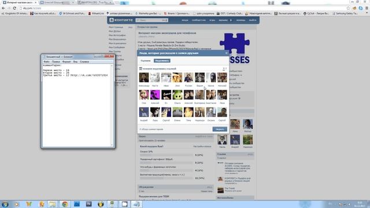Open Андрей's avatar in the bottom row
The height and width of the screenshot is (208, 370).
(144, 112)
